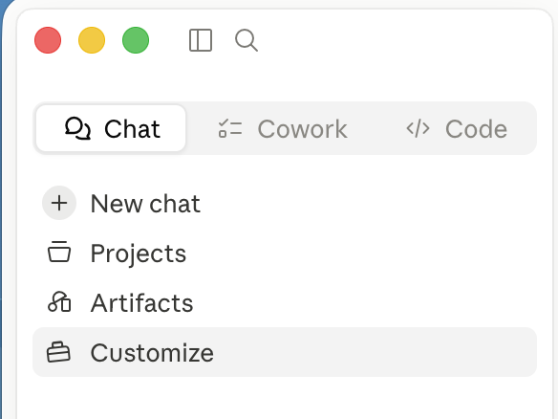
Task: Open the Artifacts text link
Action: (x=142, y=303)
